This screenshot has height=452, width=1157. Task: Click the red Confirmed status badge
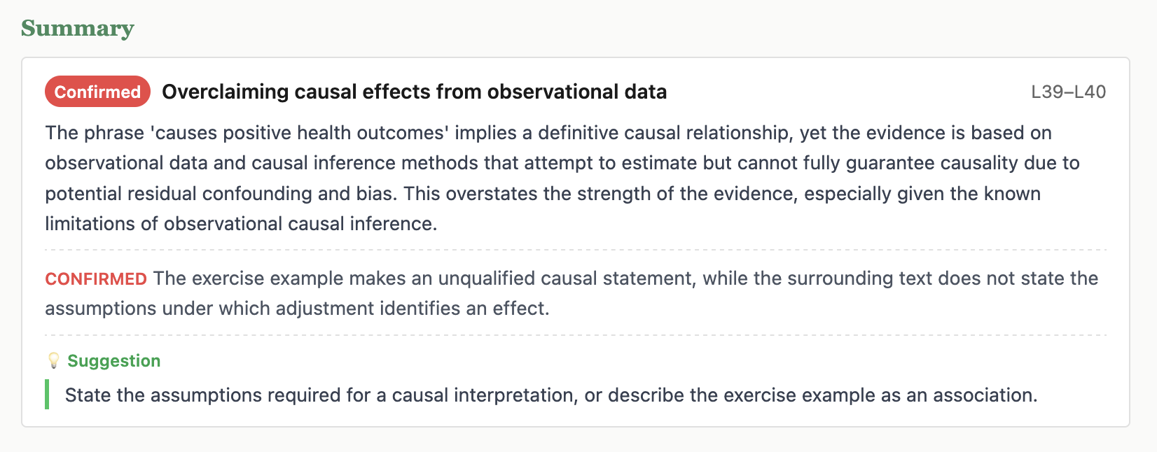(x=97, y=92)
